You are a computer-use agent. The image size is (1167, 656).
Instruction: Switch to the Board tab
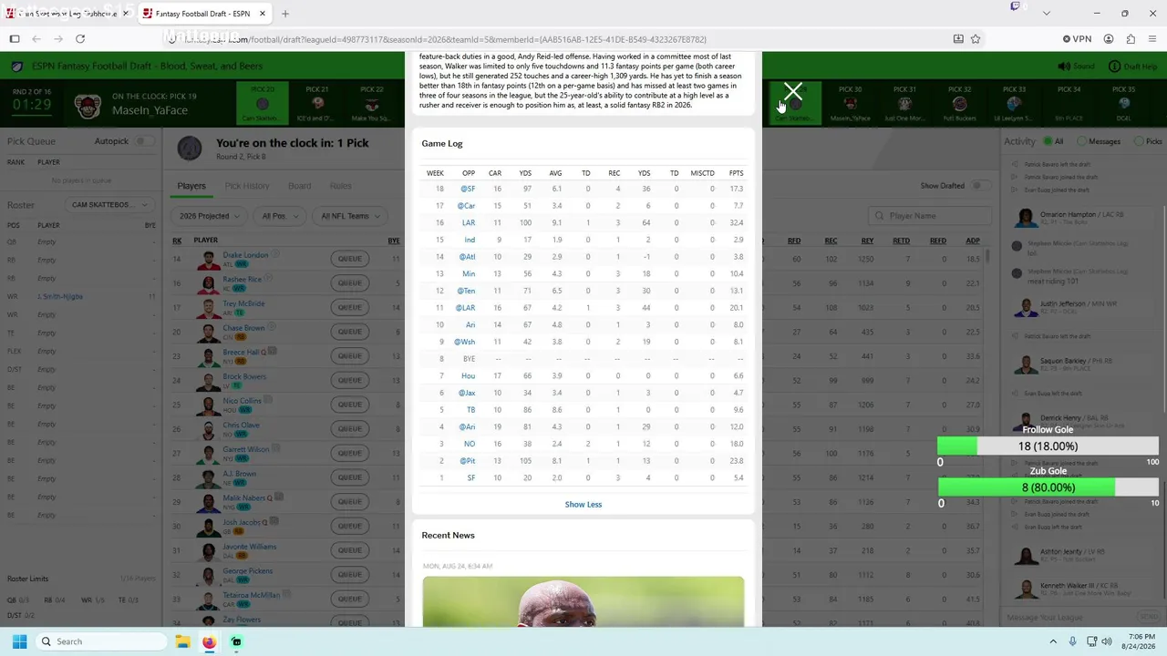[300, 186]
